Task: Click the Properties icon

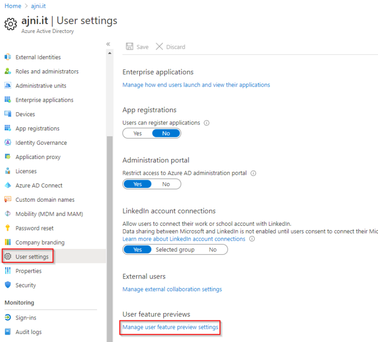Action: coord(8,271)
